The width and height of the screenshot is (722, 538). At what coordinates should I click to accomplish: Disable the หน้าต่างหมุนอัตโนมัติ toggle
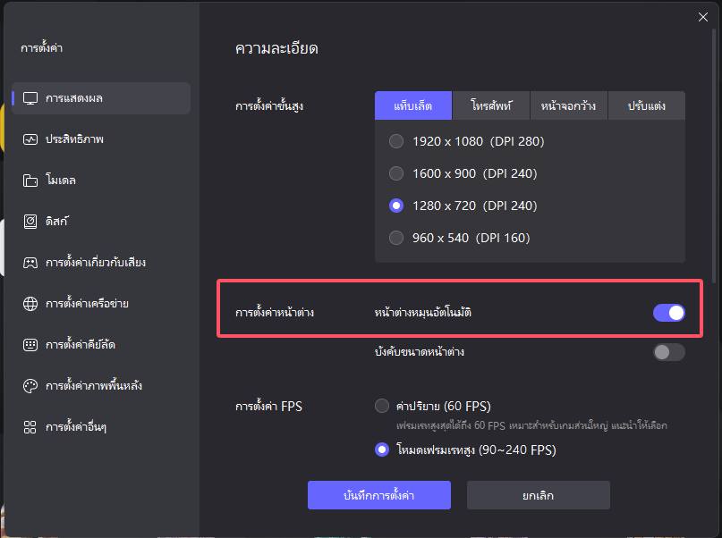(x=669, y=313)
